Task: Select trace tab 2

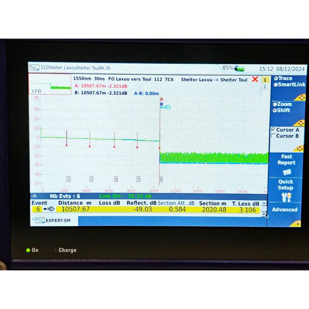Action: point(265,87)
